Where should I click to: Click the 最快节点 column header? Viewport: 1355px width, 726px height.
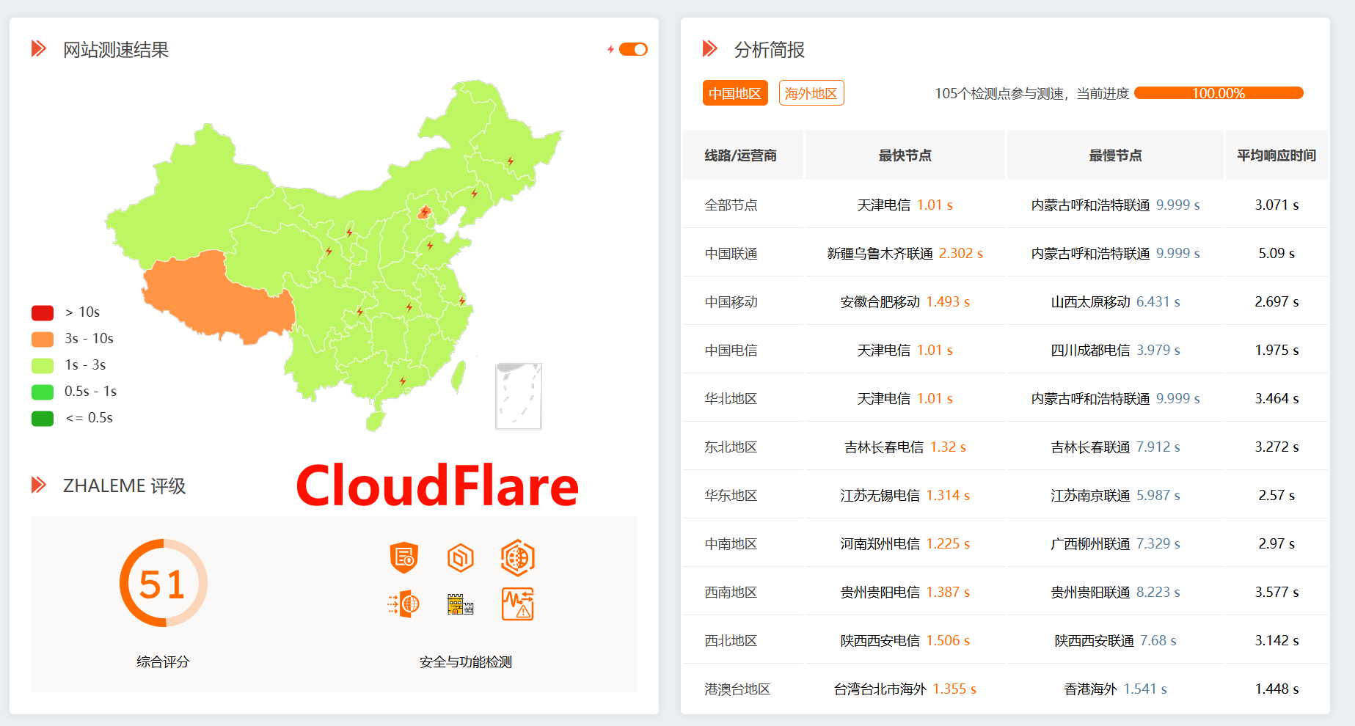coord(905,155)
